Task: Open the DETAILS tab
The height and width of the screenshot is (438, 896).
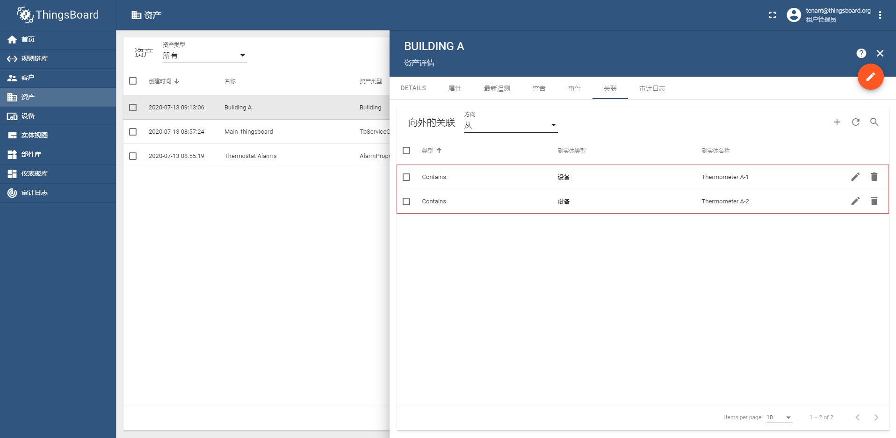Action: 413,88
